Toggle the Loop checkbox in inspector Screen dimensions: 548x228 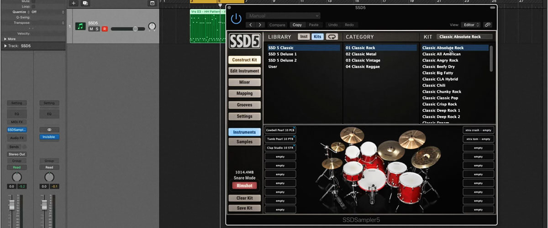[34, 6]
